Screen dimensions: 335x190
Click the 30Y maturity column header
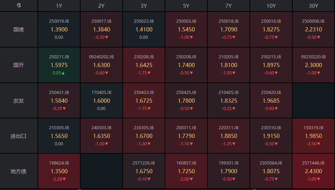point(314,6)
